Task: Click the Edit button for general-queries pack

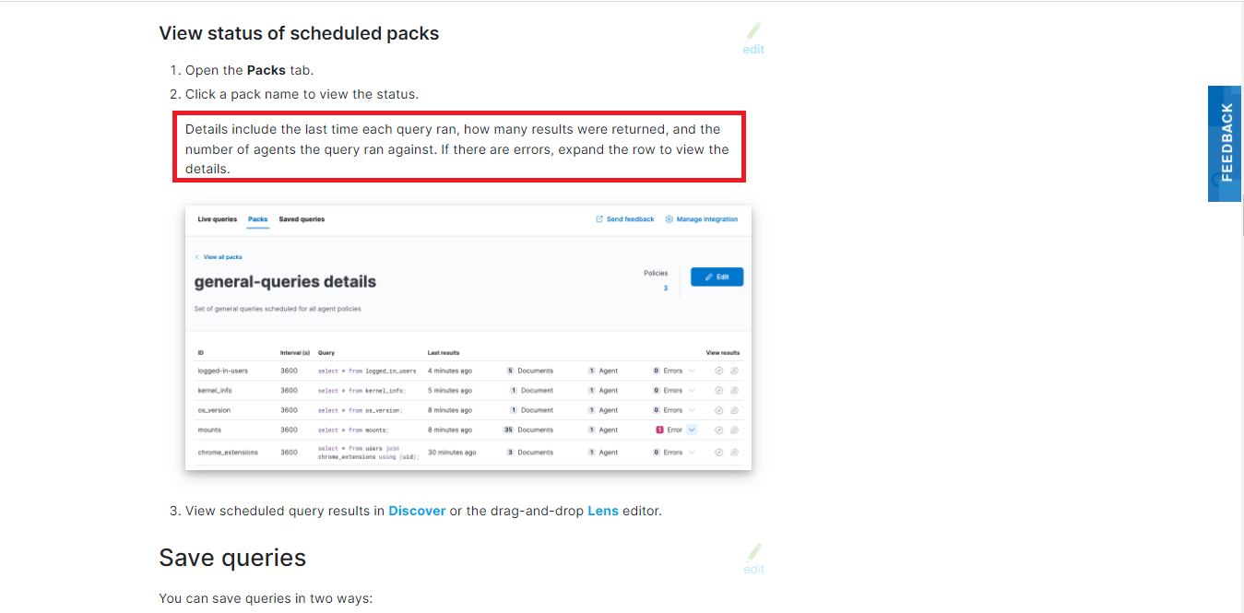Action: pos(717,276)
